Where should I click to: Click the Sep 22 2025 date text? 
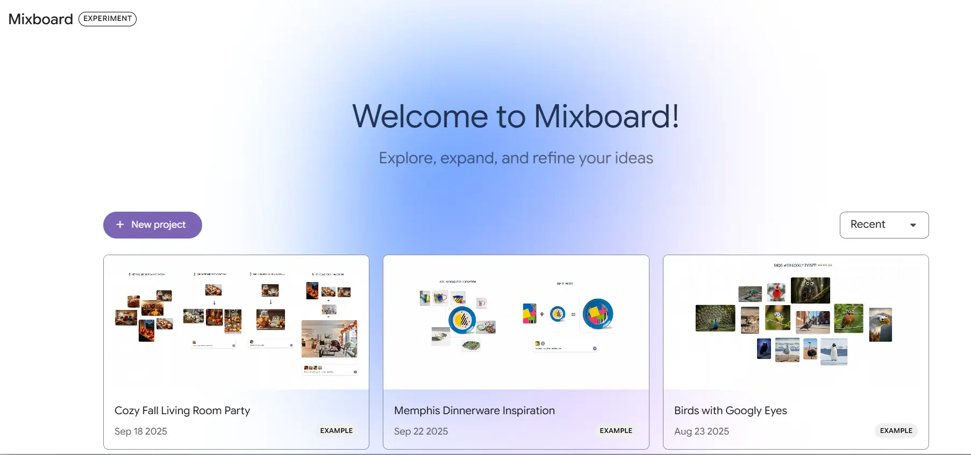pos(421,431)
